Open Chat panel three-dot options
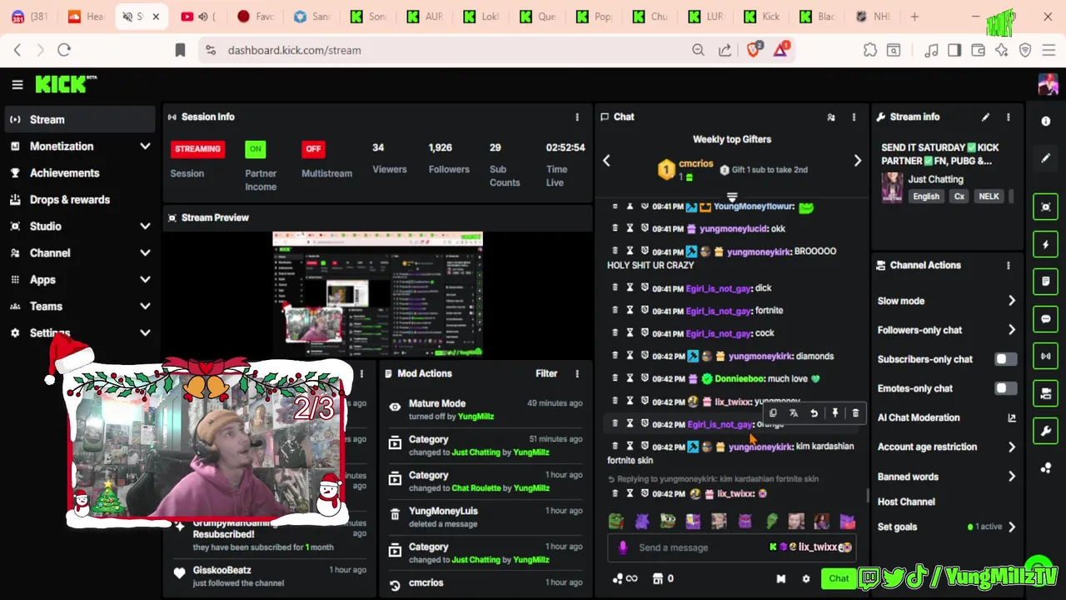The image size is (1066, 600). (x=854, y=117)
